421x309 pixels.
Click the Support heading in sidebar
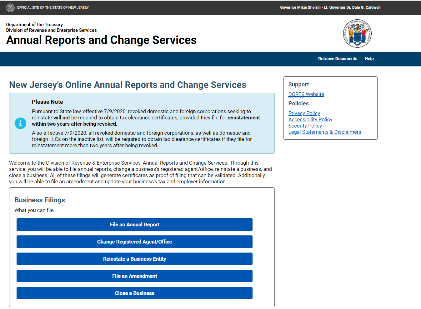298,84
